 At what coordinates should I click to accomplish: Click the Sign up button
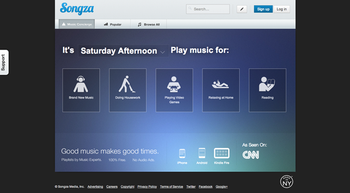(263, 9)
